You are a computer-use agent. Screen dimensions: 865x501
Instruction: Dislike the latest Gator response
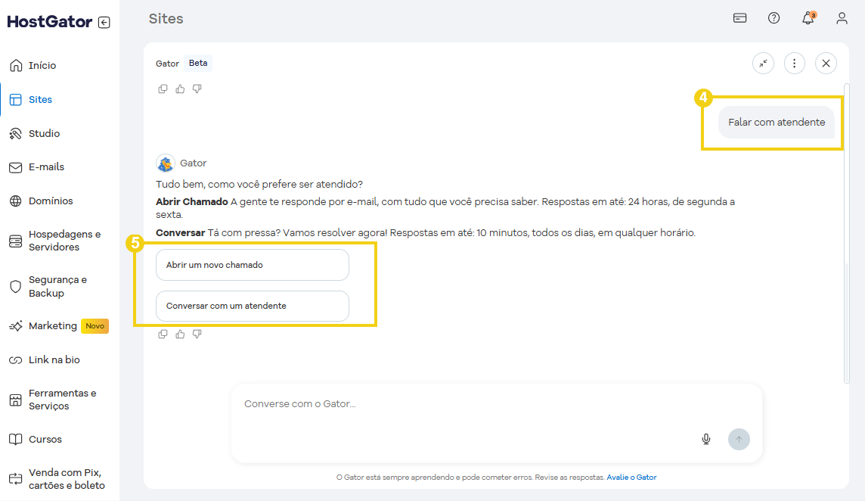click(197, 334)
